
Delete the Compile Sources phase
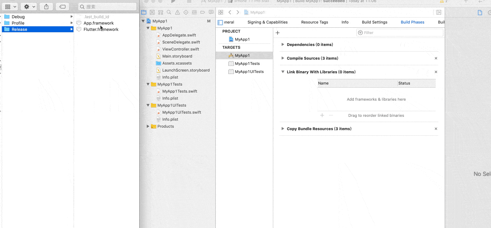pos(436,58)
